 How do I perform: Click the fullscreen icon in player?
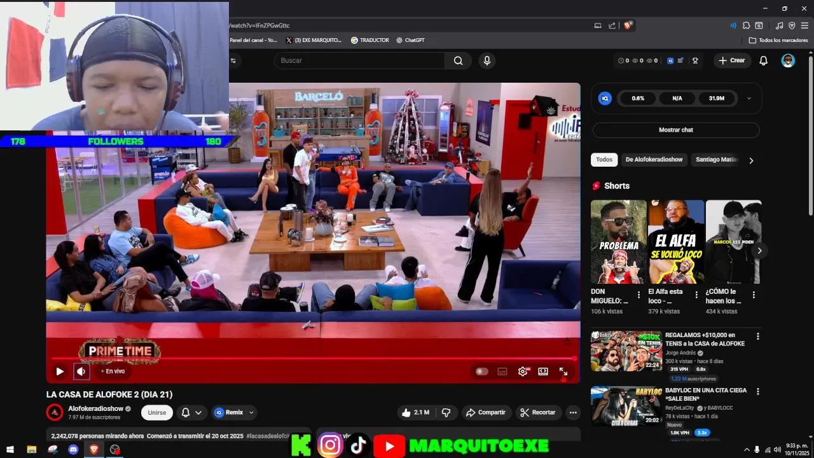[563, 371]
